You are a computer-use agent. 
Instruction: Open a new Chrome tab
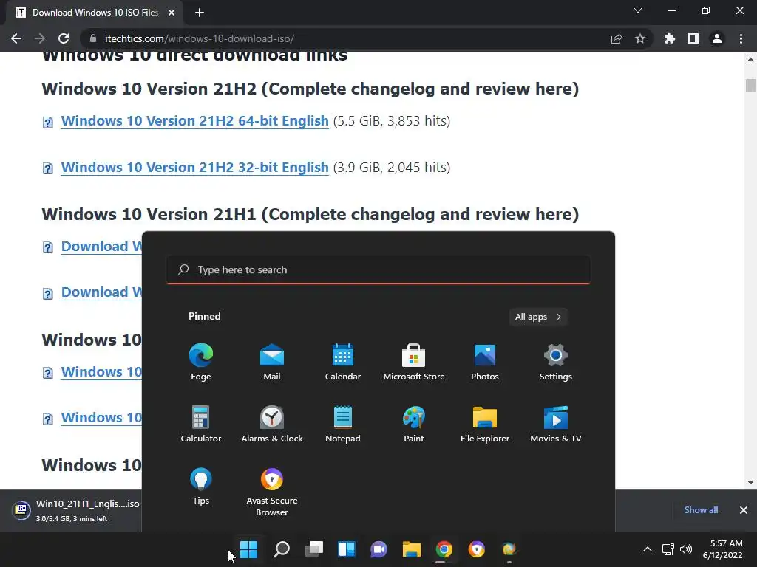coord(200,13)
